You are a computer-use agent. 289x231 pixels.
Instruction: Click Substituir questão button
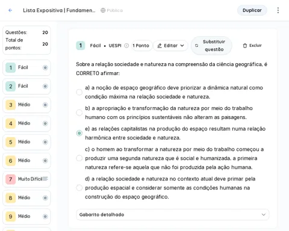point(211,46)
